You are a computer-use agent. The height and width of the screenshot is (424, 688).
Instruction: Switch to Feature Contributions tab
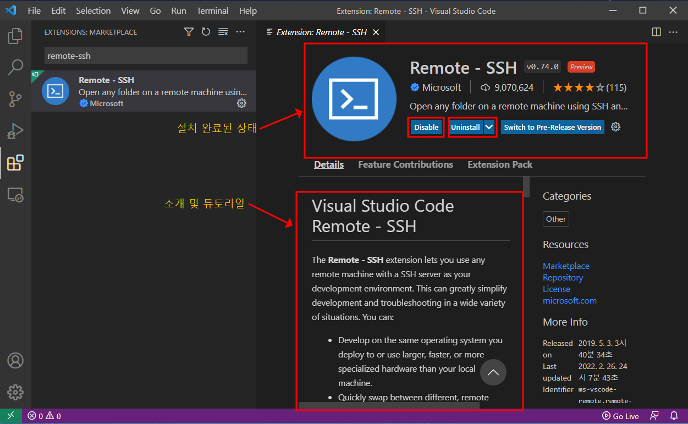click(x=405, y=164)
